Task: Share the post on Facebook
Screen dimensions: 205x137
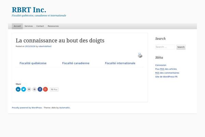Action: point(40,89)
